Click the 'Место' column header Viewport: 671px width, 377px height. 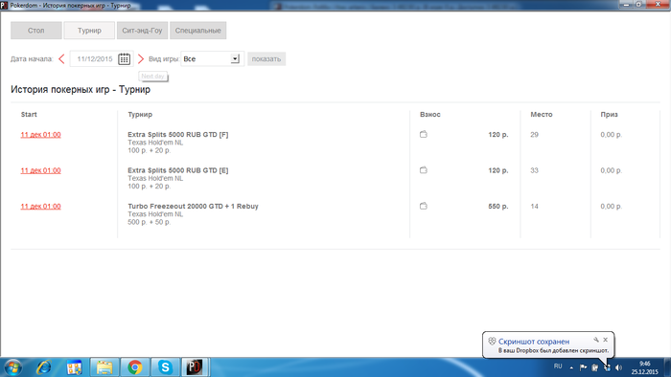coord(542,115)
